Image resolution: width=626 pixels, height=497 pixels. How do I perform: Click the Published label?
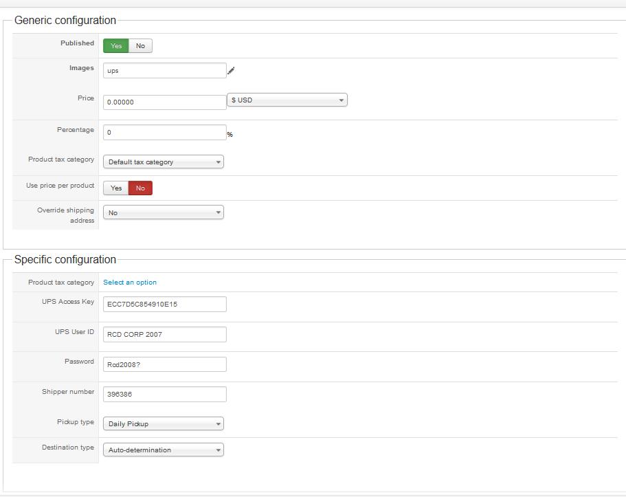tap(77, 43)
